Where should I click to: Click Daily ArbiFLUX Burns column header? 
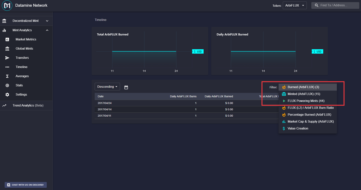tap(183, 96)
